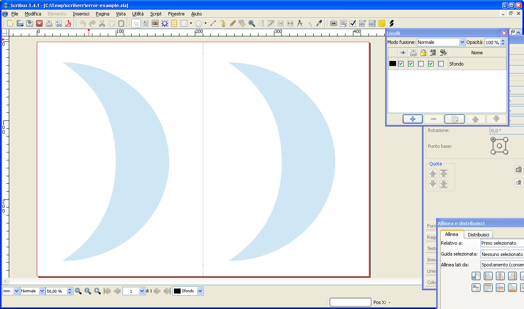Image resolution: width=524 pixels, height=309 pixels.
Task: Zoom in using the plus magnifier
Action: click(x=97, y=291)
